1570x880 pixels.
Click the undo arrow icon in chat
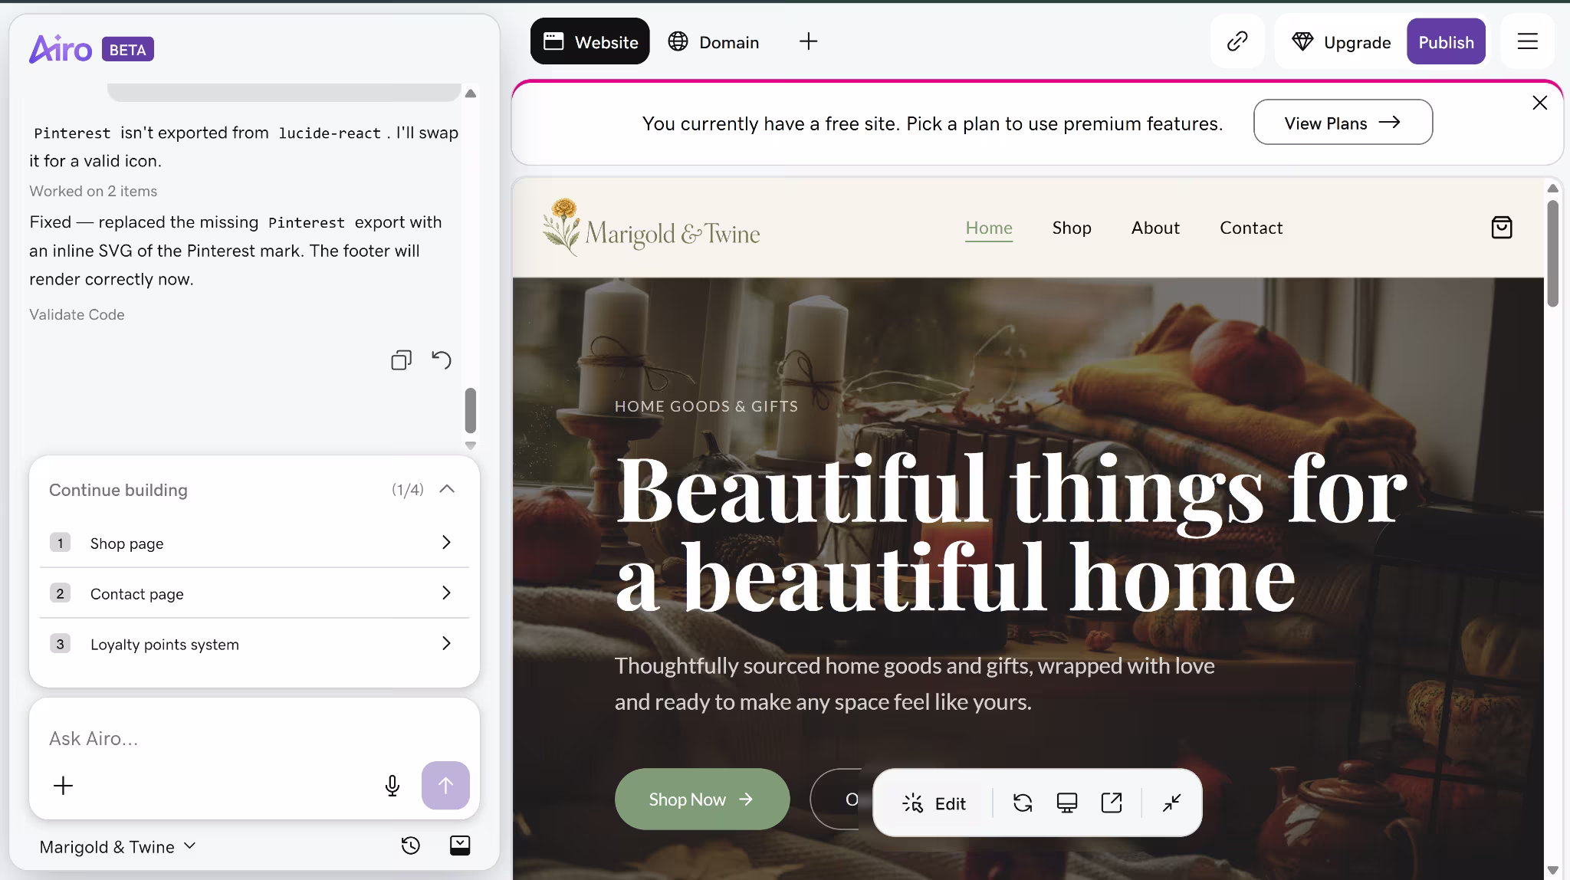(x=442, y=360)
